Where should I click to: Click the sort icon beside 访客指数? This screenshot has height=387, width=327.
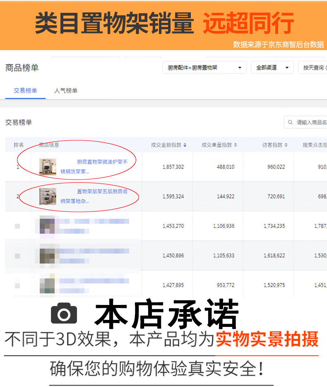coord(286,145)
